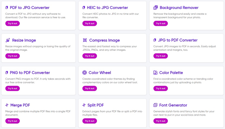Click the HEIC to JPG Converter icon

[x=84, y=8]
